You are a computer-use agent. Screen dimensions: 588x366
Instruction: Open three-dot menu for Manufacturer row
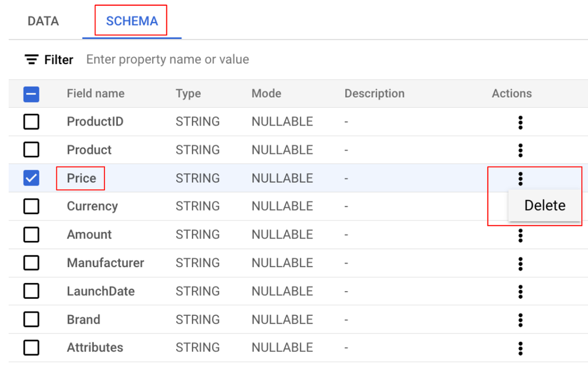[x=520, y=263]
